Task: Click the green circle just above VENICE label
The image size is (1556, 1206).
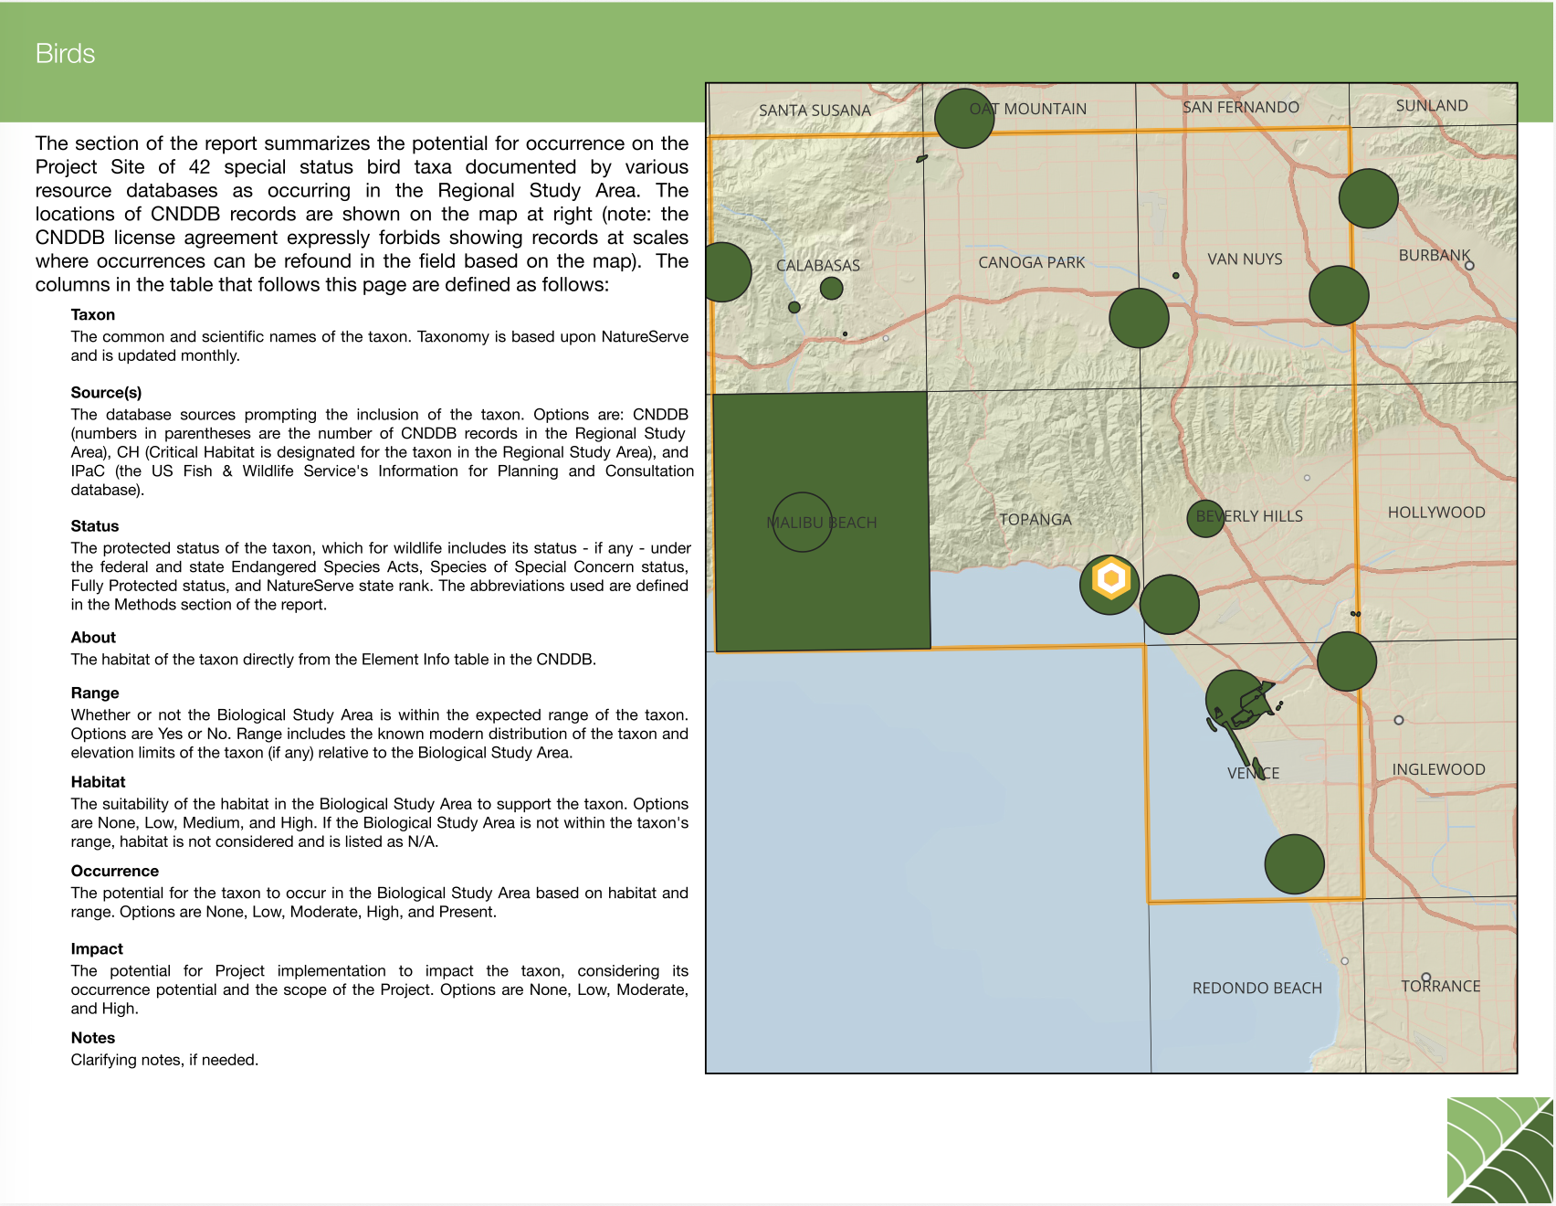Action: point(1235,700)
